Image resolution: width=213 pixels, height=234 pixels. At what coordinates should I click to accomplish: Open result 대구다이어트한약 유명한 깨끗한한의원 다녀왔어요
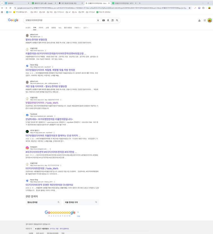(x=49, y=185)
